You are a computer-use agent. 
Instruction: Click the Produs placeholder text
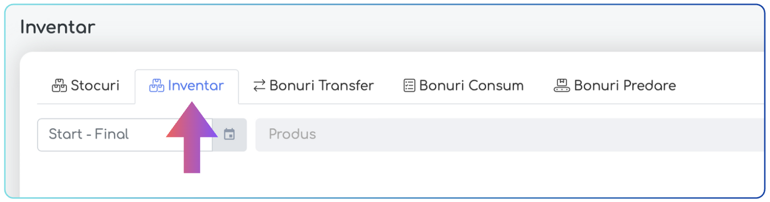point(292,134)
